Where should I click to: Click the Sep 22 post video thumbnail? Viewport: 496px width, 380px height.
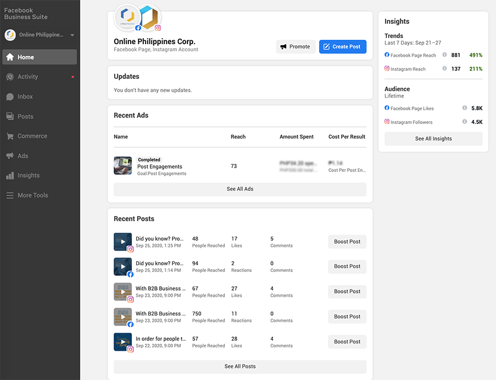[x=122, y=341]
